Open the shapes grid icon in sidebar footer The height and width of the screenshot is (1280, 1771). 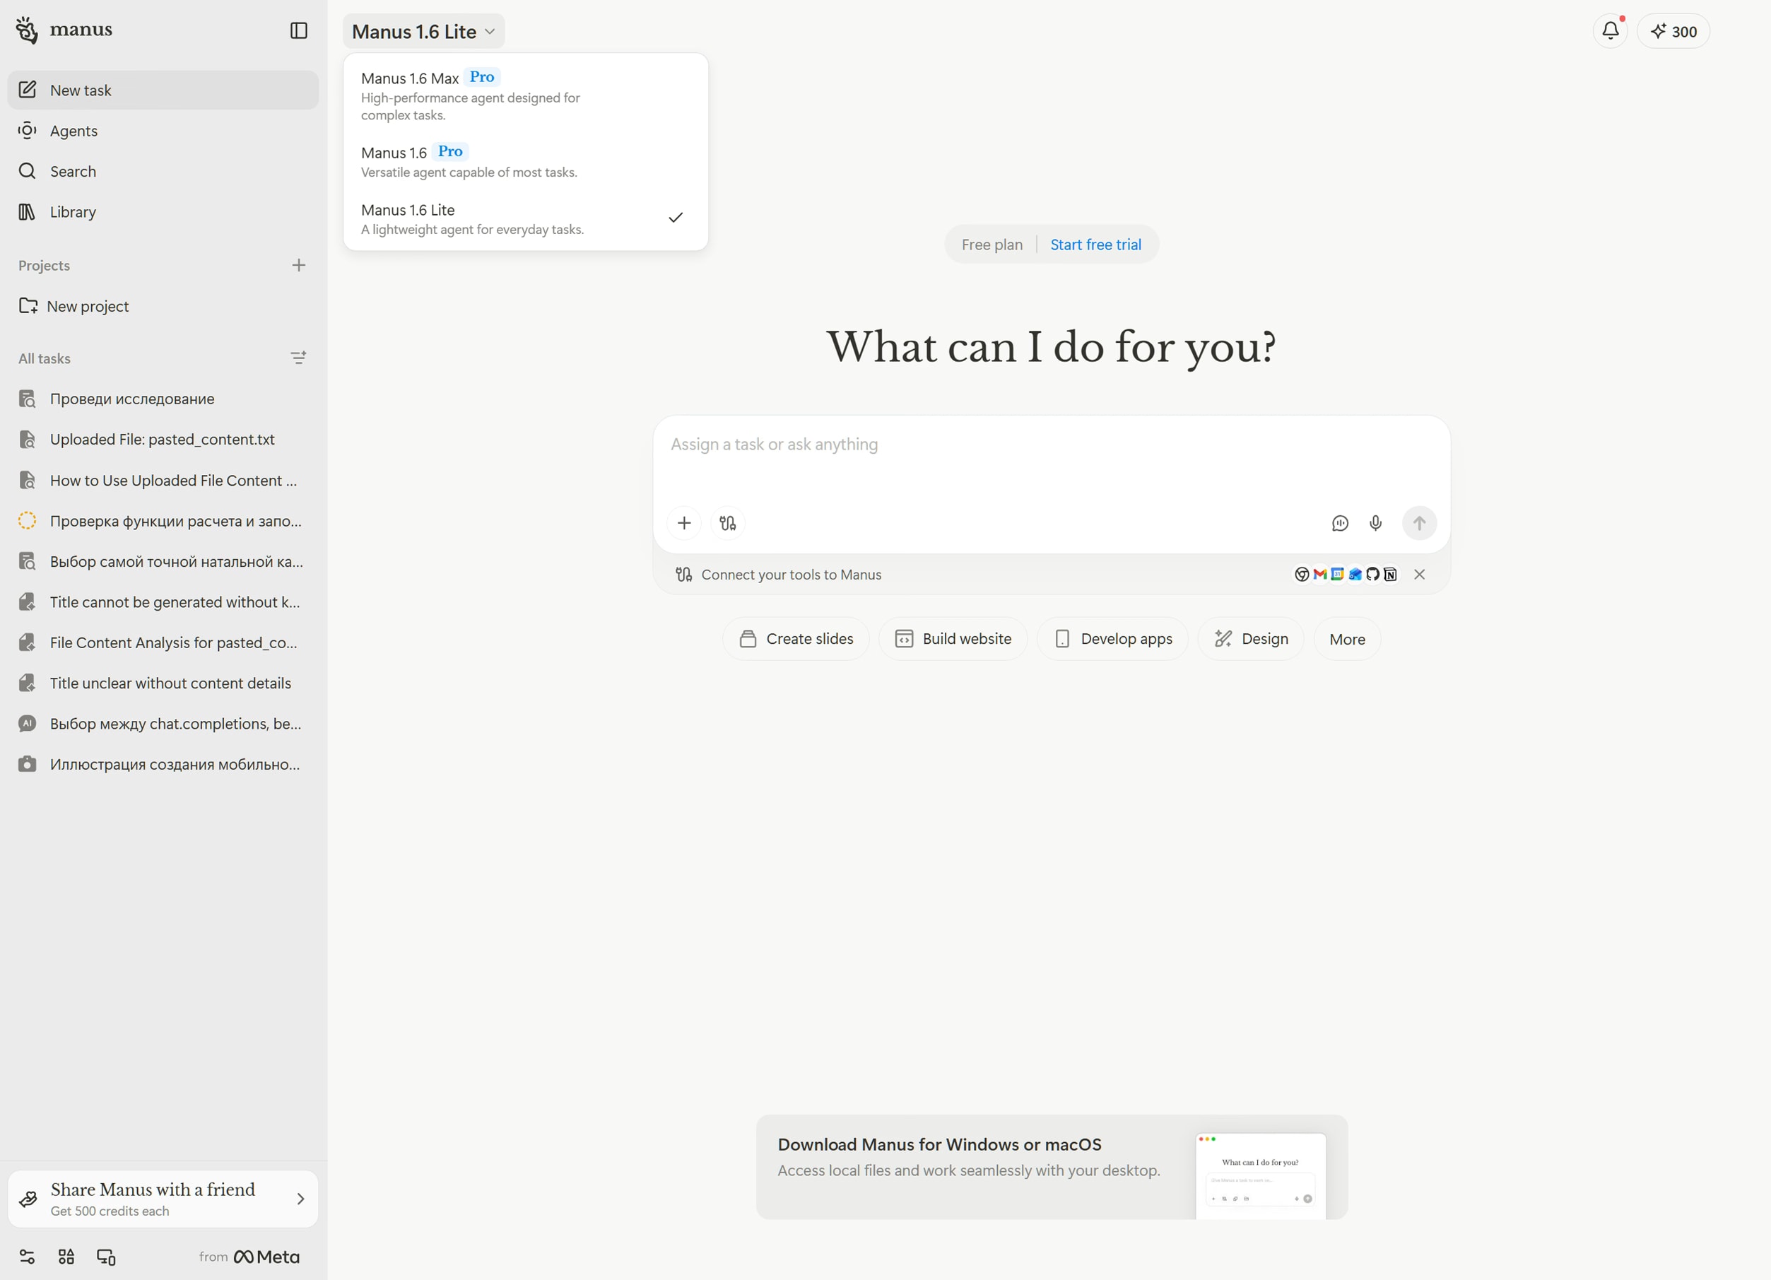[x=66, y=1257]
